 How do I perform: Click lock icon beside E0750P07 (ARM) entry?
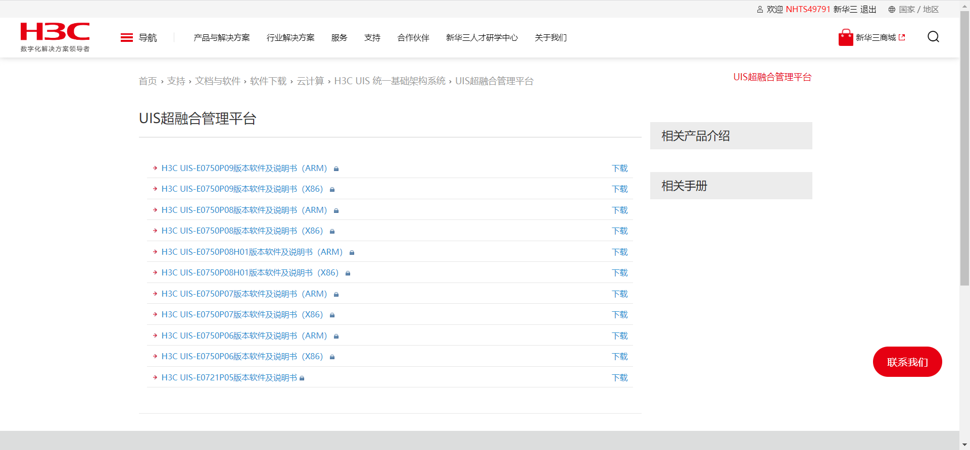click(x=336, y=295)
